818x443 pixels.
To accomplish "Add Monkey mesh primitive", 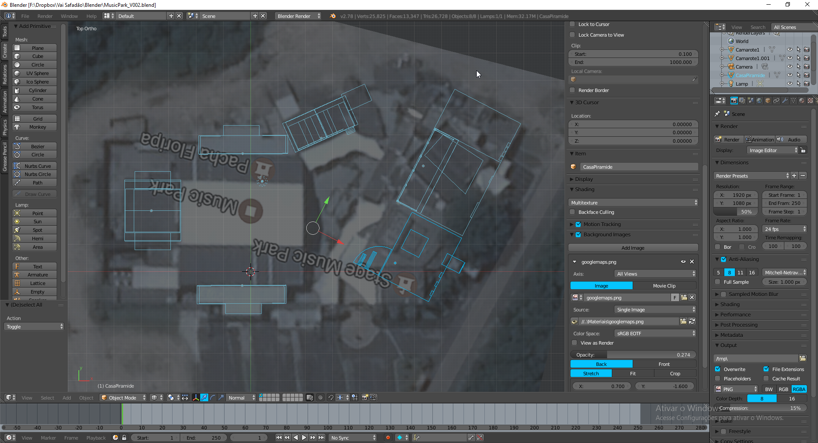I will coord(35,127).
